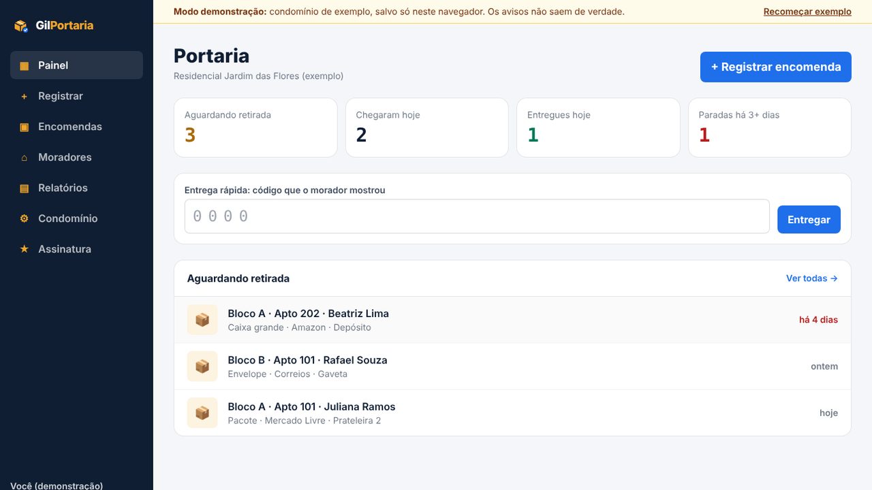Click the Moradores house icon
This screenshot has width=872, height=490.
(x=25, y=158)
